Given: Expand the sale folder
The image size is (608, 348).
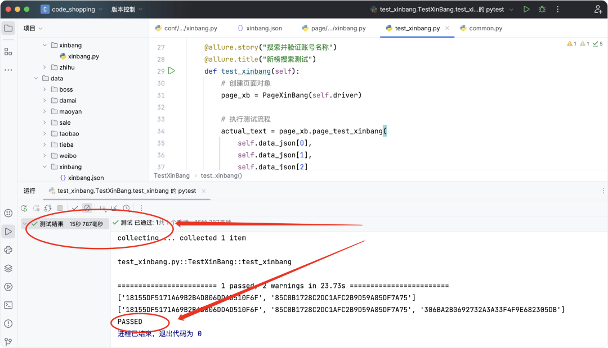Looking at the screenshot, I should pos(44,123).
